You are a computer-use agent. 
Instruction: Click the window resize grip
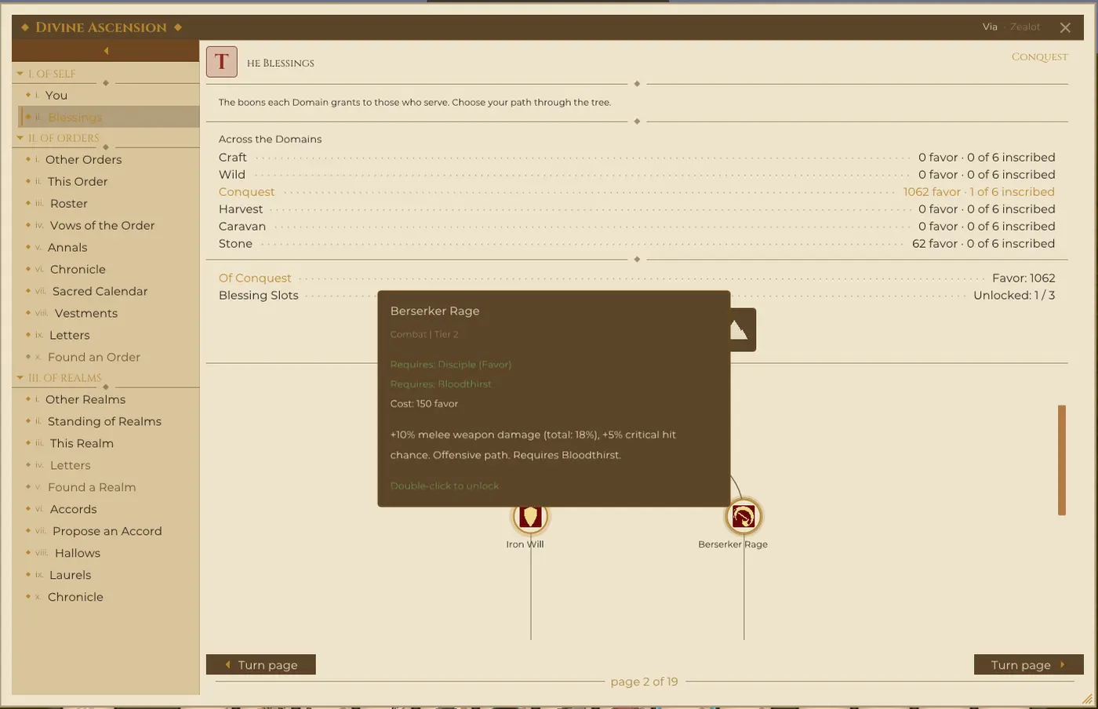1087,698
